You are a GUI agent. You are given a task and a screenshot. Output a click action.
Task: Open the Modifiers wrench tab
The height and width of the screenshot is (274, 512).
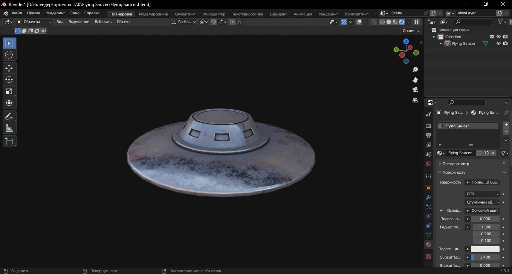[x=428, y=197]
